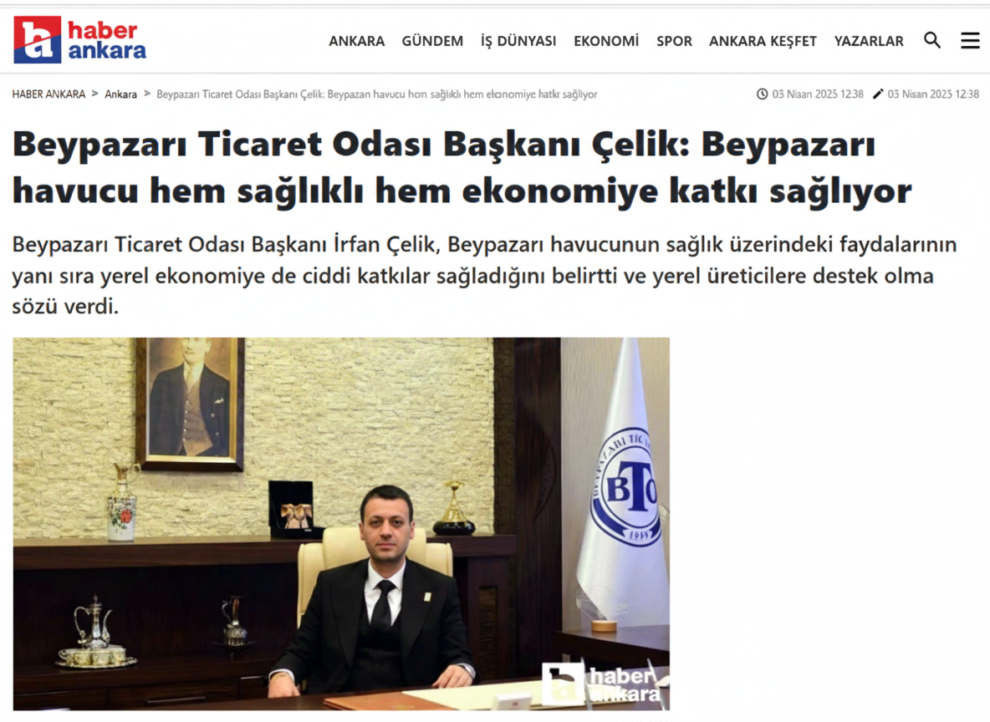Click the article title breadcrumb

[377, 94]
